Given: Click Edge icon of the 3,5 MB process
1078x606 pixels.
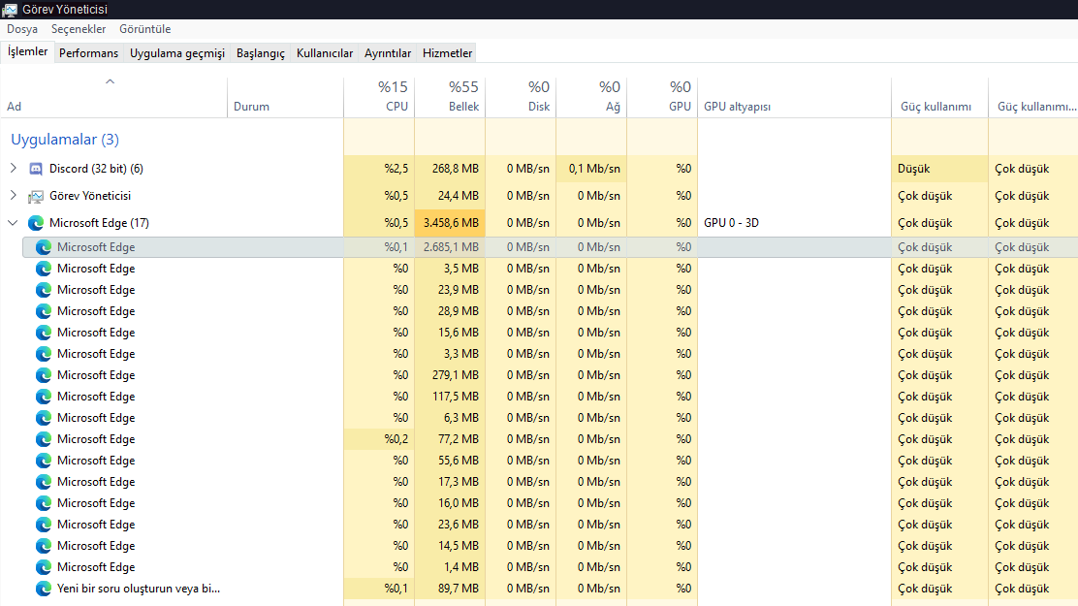Looking at the screenshot, I should click(x=44, y=269).
